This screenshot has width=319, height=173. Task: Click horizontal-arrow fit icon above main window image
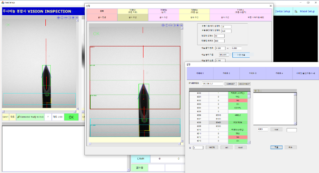coord(66,17)
